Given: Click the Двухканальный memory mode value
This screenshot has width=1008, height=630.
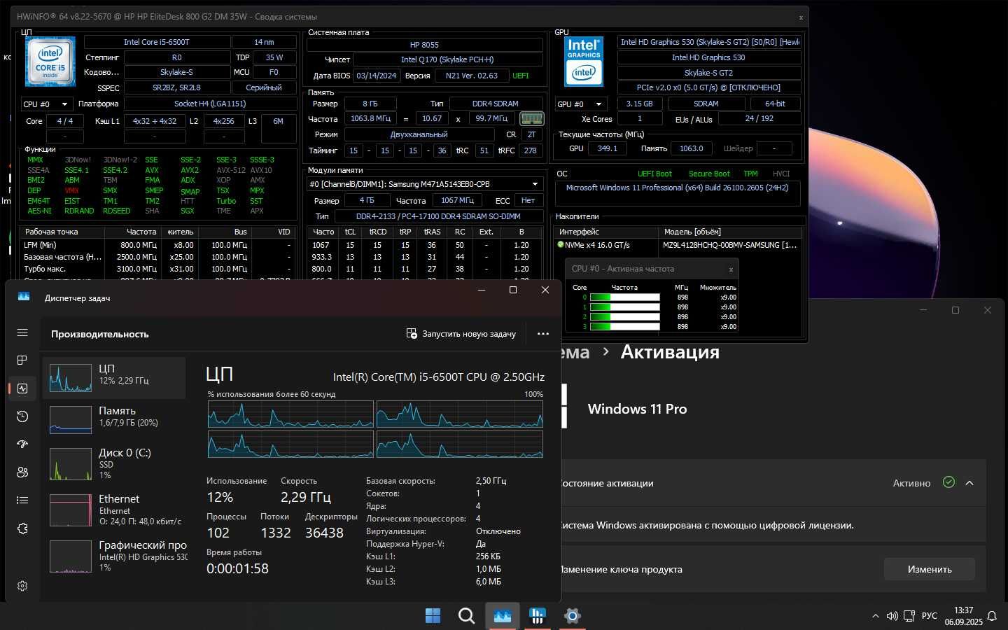Looking at the screenshot, I should [x=419, y=134].
